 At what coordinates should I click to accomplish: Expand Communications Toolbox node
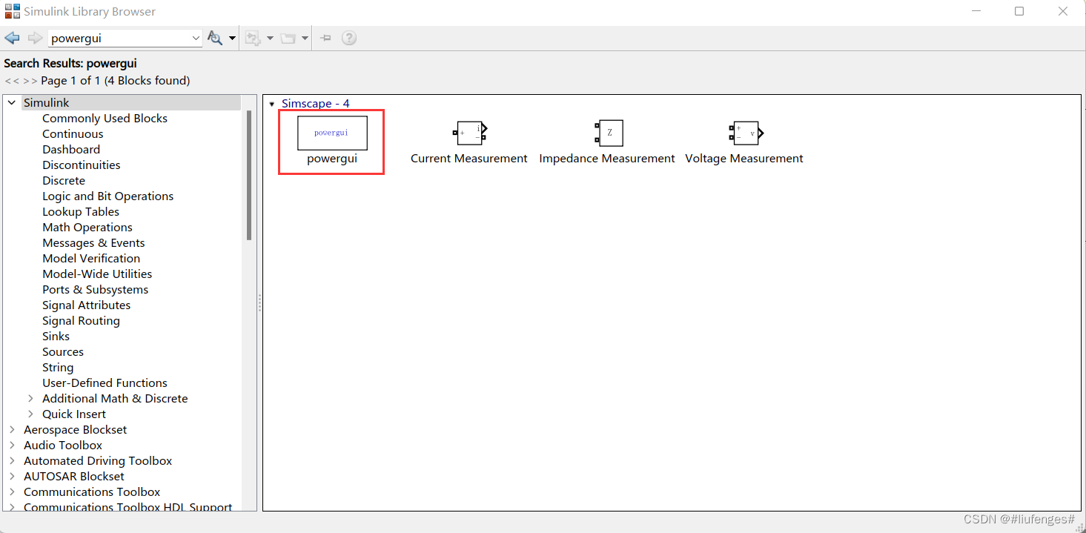click(12, 492)
